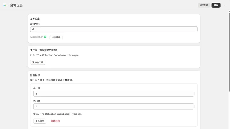Screen dimensions: 230x129
Task: Focus the 送（件）quantity field
Action: pos(114,106)
